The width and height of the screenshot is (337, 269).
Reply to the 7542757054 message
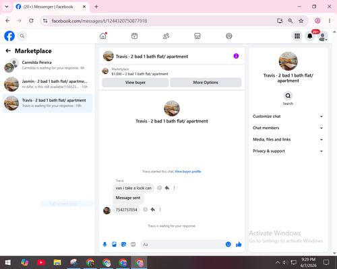153,209
